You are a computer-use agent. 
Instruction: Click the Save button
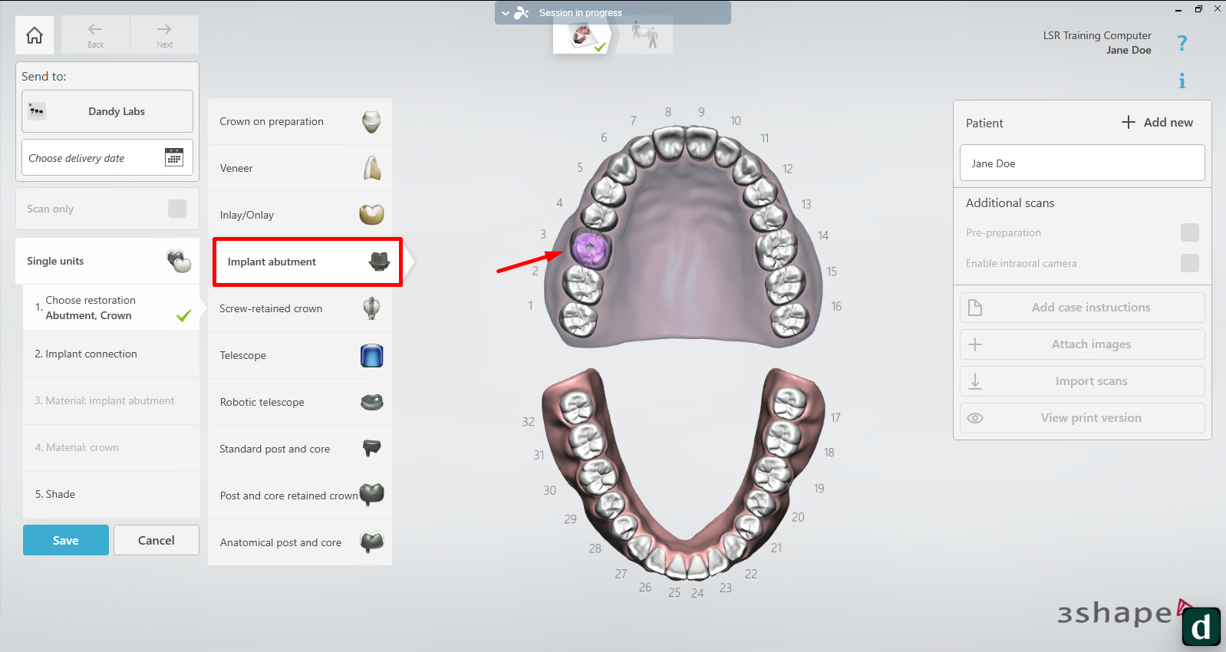pyautogui.click(x=66, y=540)
